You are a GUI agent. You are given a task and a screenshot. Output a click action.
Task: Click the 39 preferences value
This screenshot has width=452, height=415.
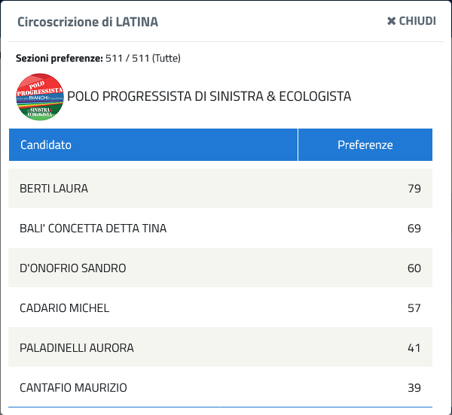pos(414,388)
